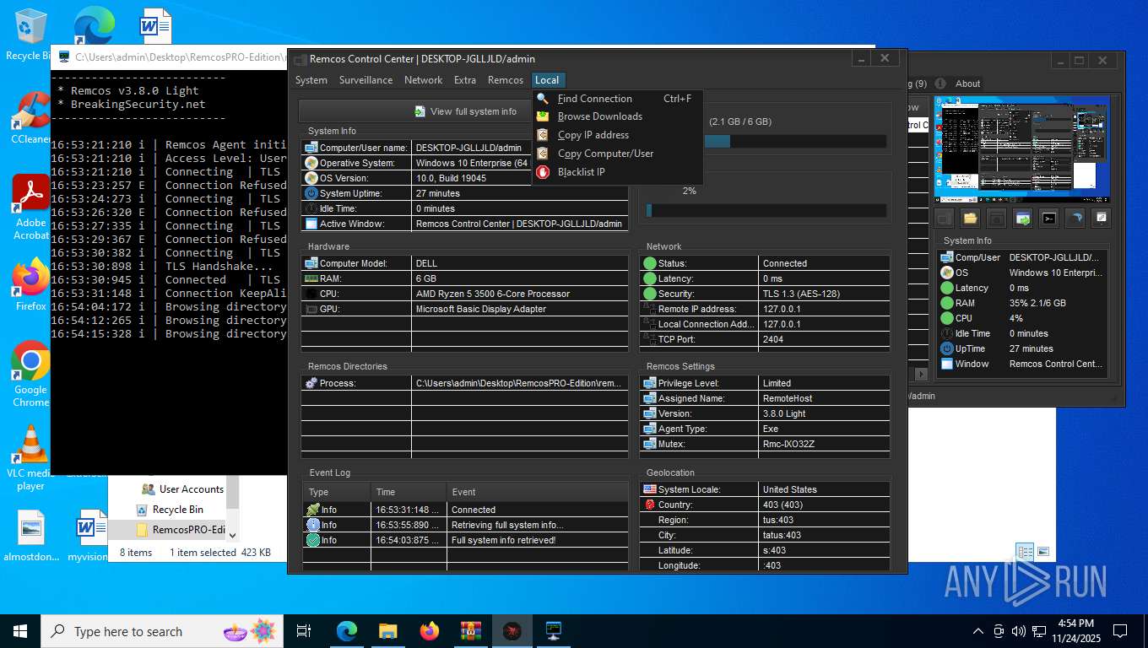1148x648 pixels.
Task: Click the Type column header in Event Log
Action: click(336, 492)
